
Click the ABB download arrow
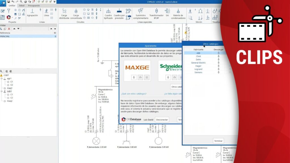click(x=218, y=53)
